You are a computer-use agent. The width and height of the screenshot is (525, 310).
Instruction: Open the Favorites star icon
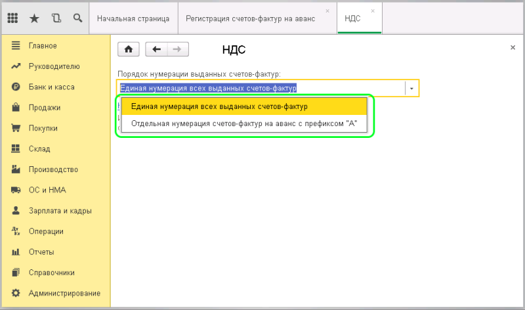(34, 18)
